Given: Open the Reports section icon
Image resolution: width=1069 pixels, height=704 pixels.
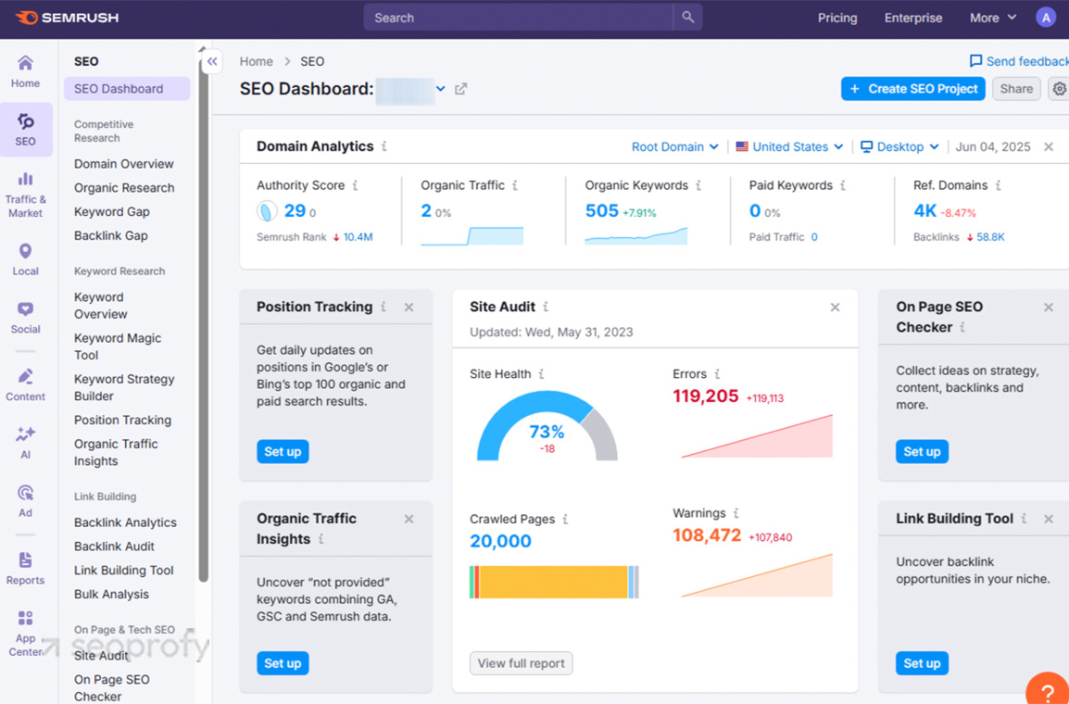Looking at the screenshot, I should (25, 569).
